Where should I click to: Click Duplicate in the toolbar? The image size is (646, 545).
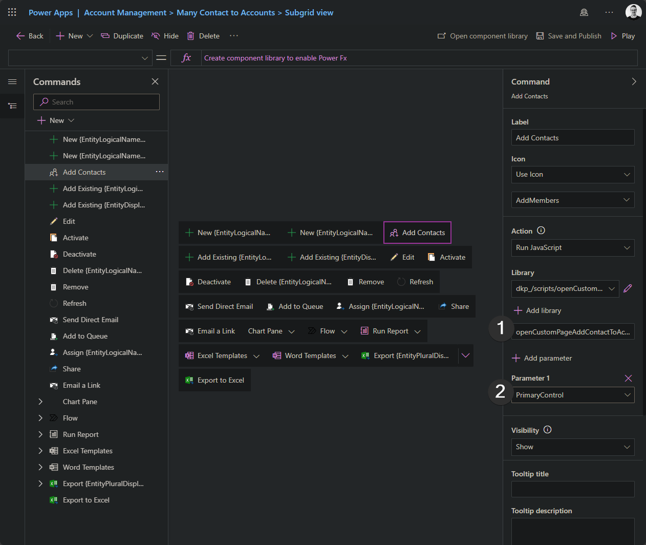click(122, 36)
